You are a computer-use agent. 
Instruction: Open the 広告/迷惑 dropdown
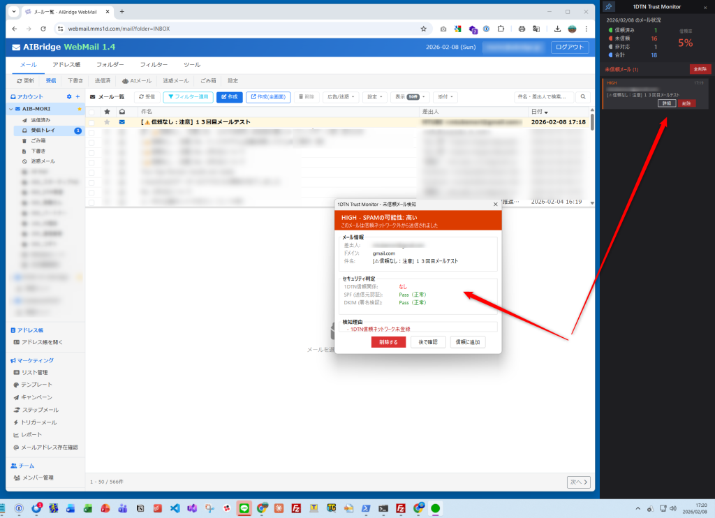pyautogui.click(x=343, y=97)
